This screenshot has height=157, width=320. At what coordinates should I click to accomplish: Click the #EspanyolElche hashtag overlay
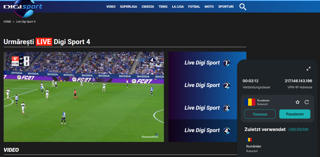150,137
